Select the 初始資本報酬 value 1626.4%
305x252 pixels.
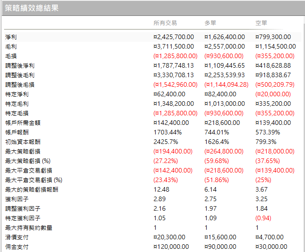[x=216, y=142]
